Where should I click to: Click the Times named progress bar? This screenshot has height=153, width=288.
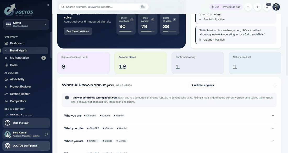point(148,32)
